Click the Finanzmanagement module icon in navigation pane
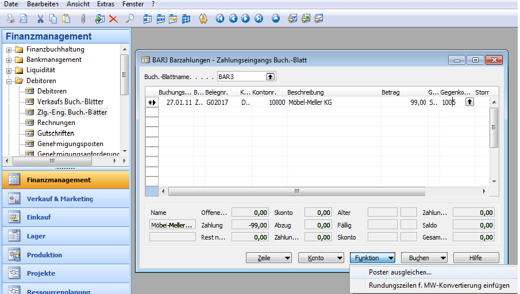This screenshot has width=520, height=294. point(14,180)
